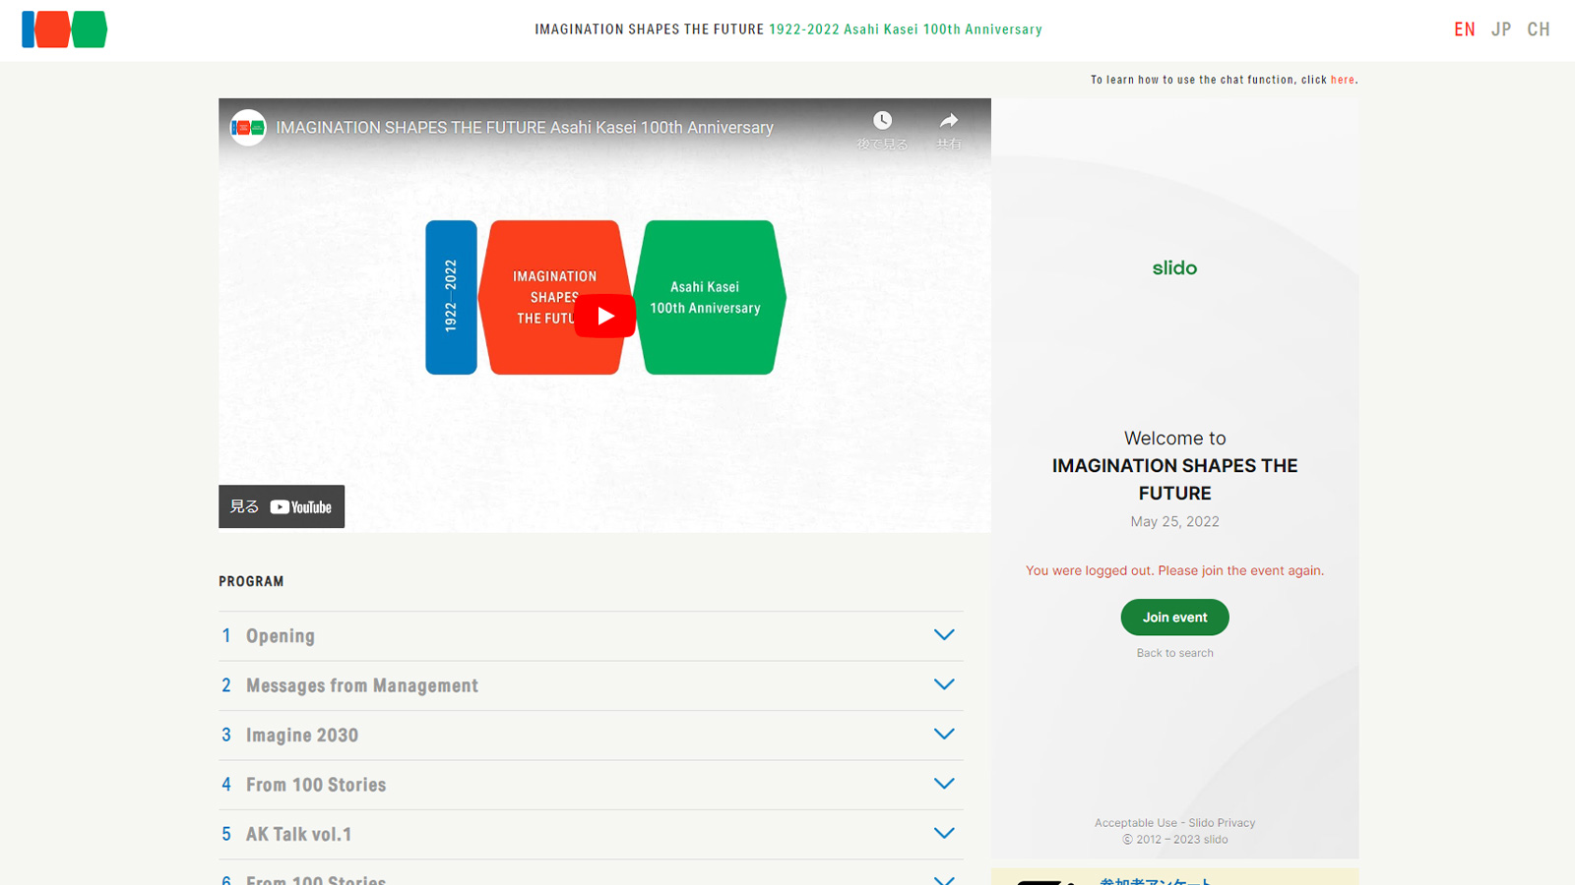Click the slido logo
Screen dimensions: 1575x885
coord(1174,267)
